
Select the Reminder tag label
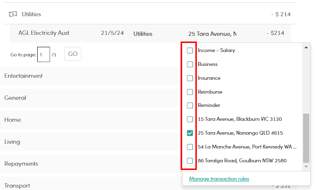tap(209, 106)
